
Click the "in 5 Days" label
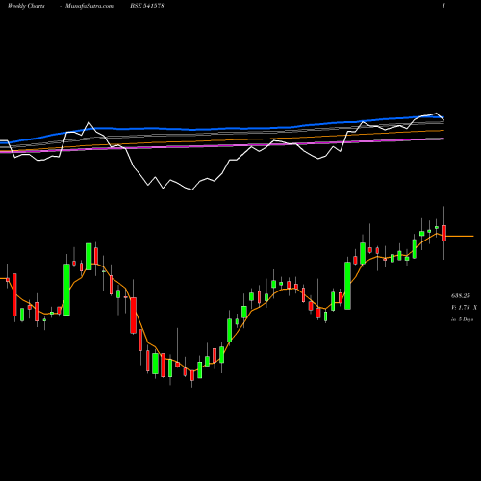tap(462, 319)
